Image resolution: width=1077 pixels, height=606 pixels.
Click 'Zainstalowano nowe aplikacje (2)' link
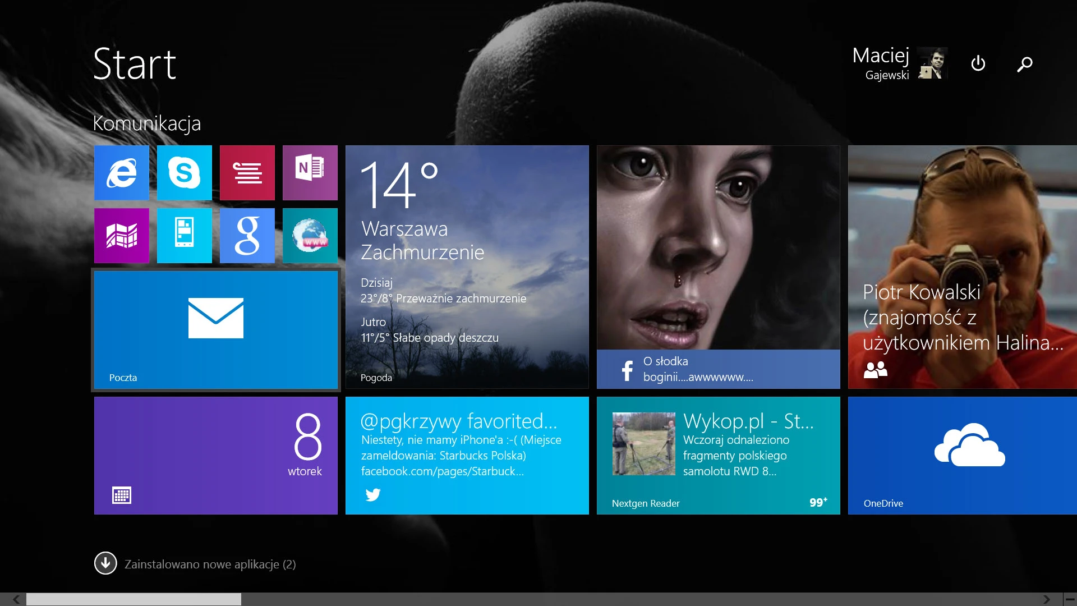pyautogui.click(x=210, y=564)
